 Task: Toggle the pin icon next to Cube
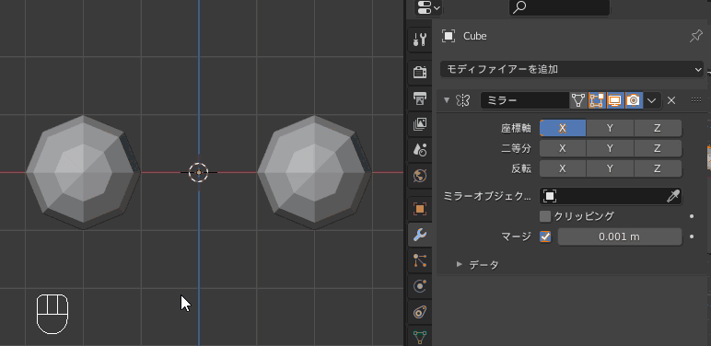(x=695, y=36)
